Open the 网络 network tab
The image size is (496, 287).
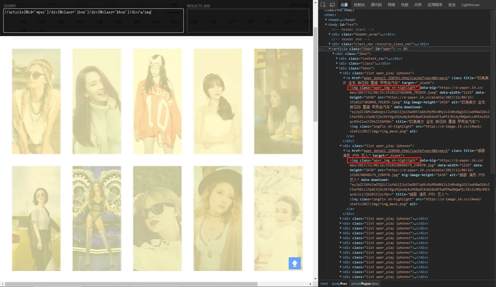click(x=391, y=5)
